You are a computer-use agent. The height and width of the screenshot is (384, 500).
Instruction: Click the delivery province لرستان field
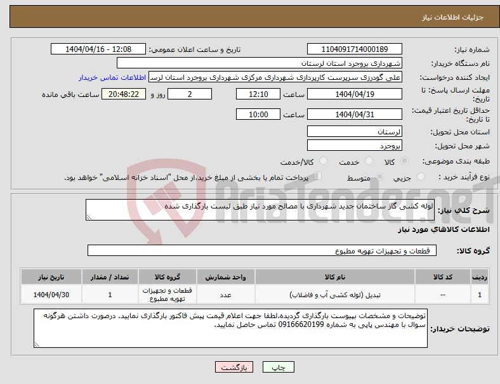coord(354,131)
